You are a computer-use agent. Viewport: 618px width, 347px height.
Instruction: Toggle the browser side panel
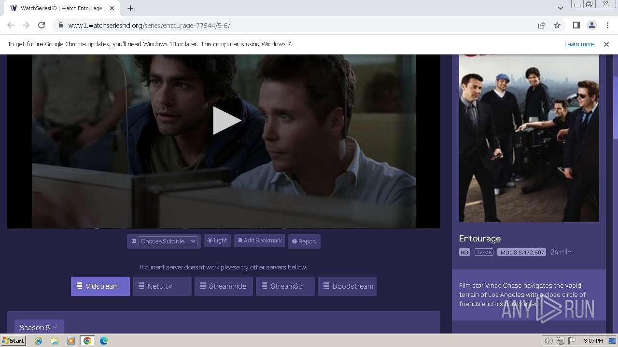click(576, 25)
